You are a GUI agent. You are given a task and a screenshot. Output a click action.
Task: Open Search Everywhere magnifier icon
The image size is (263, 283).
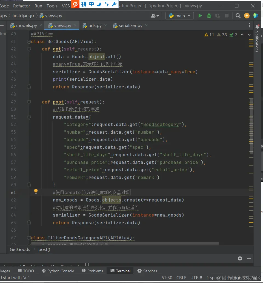pos(238,16)
